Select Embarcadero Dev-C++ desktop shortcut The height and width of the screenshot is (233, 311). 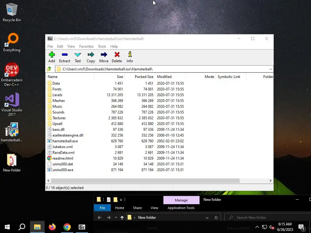tap(12, 75)
